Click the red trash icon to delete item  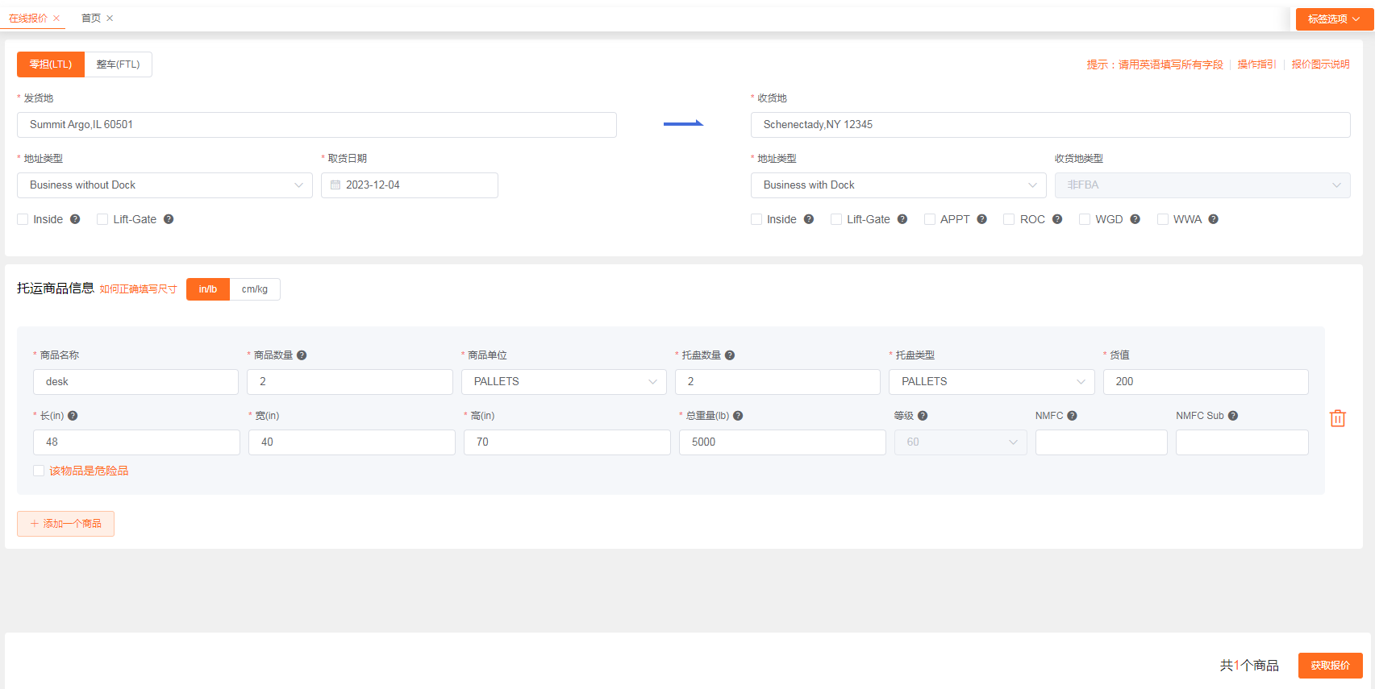1337,418
